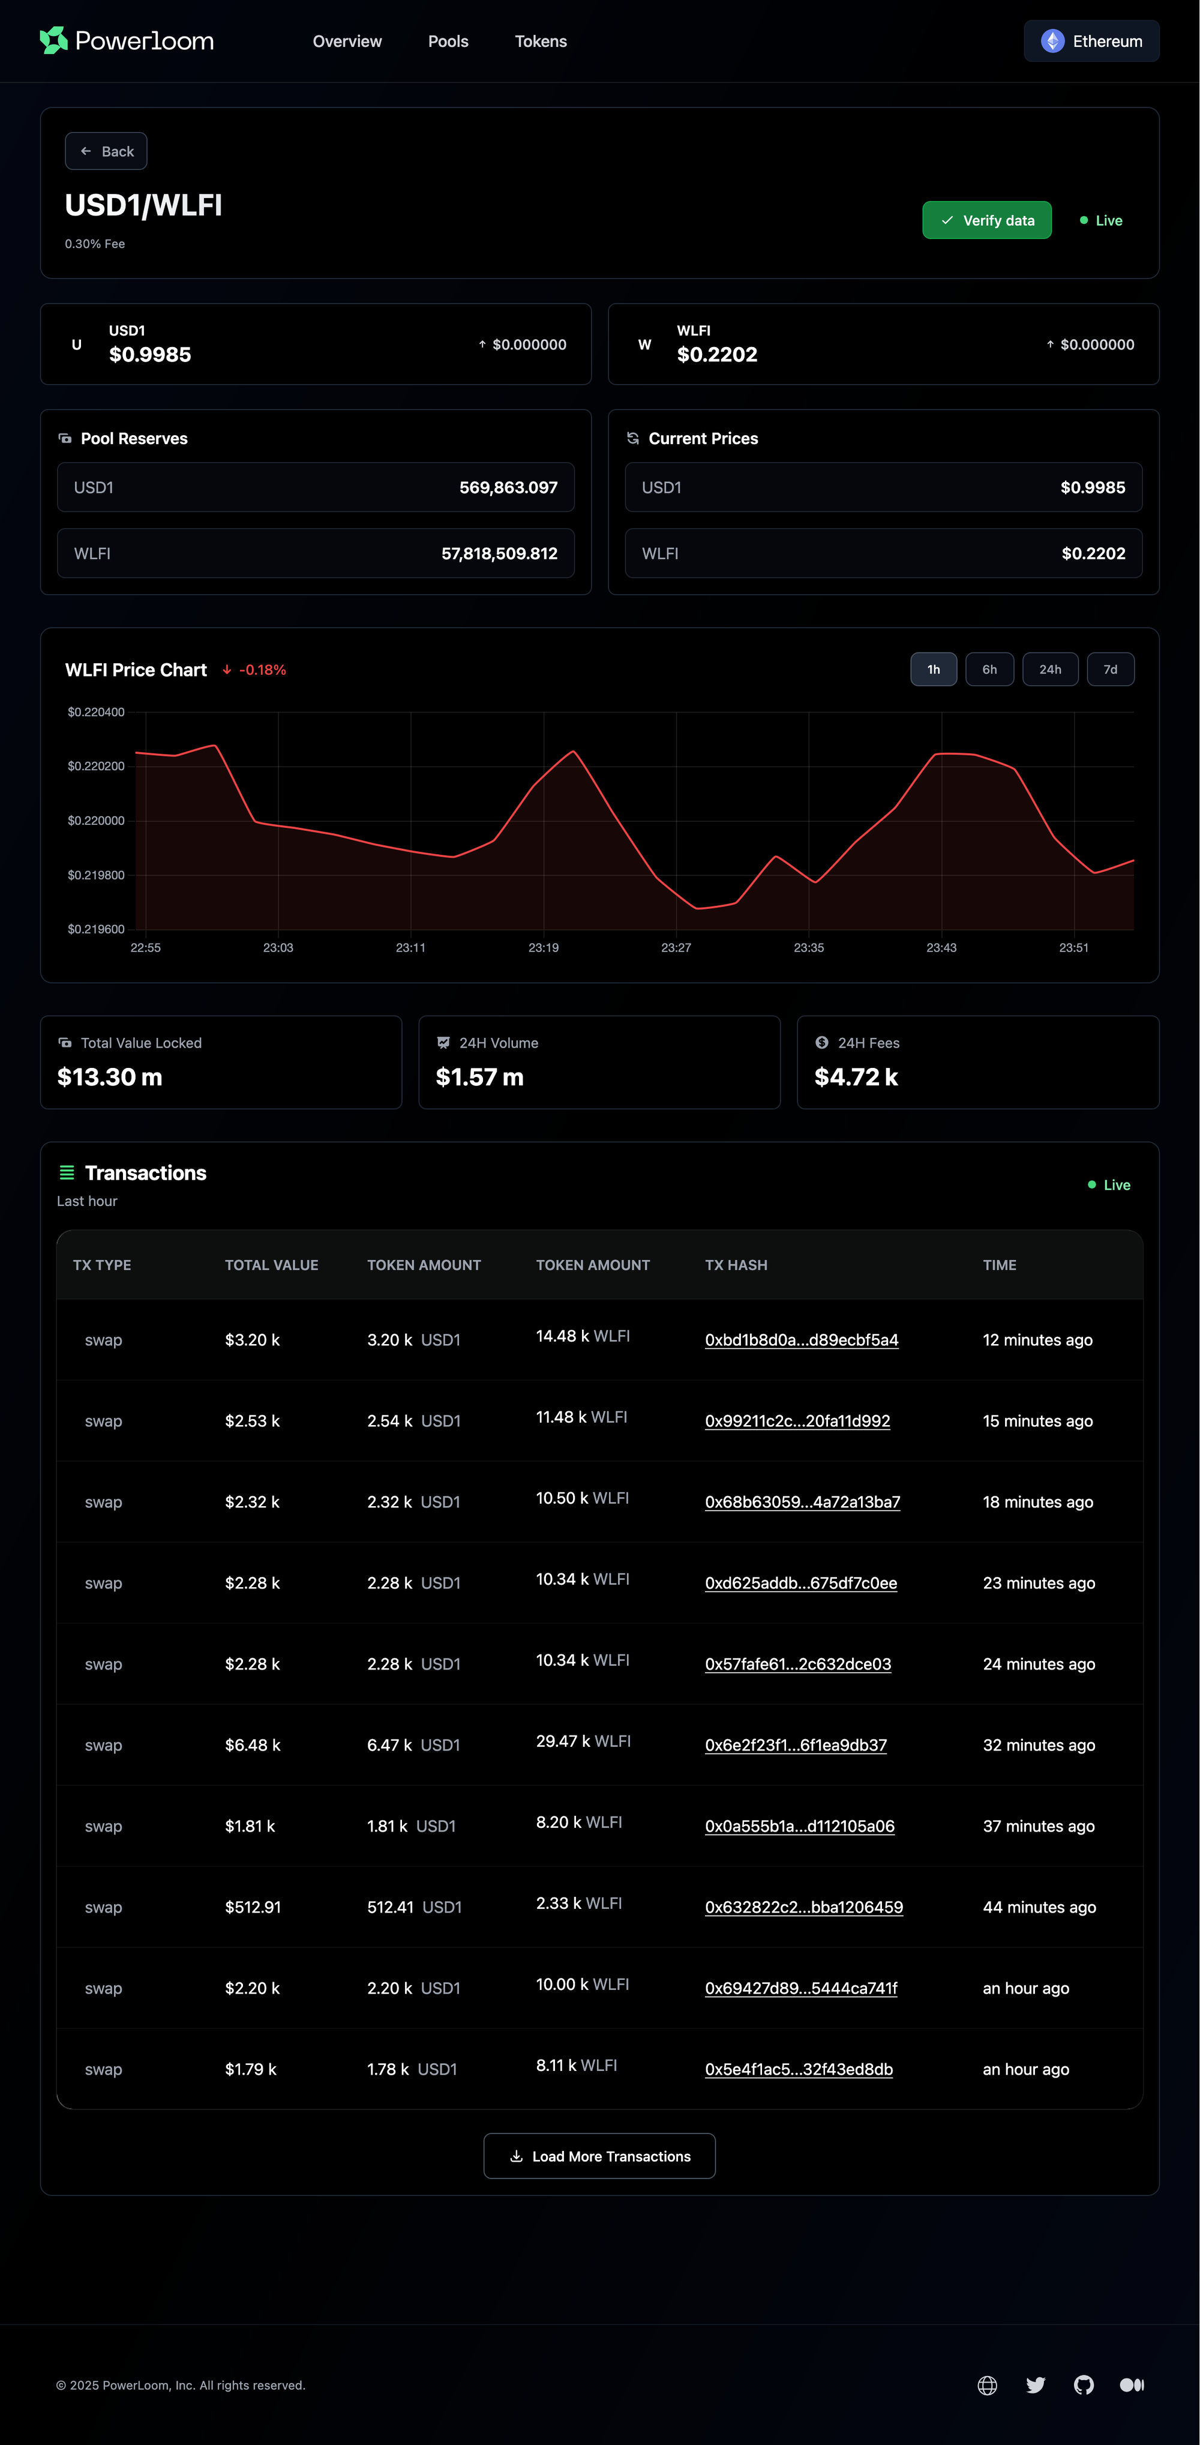Screen dimensions: 1200x2445
Task: Open transaction 0x0a555b1a...d112105a06
Action: 800,1826
